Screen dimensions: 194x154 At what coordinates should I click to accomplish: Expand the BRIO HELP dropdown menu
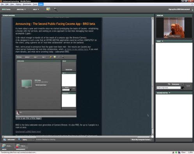pos(36,9)
